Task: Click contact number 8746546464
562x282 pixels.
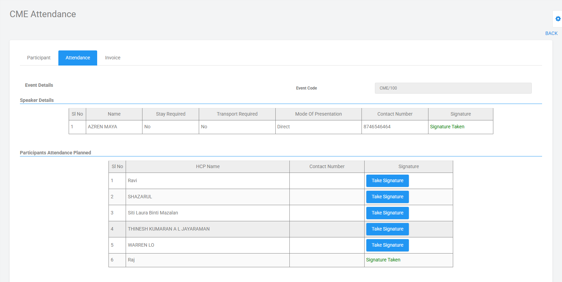Action: 377,127
